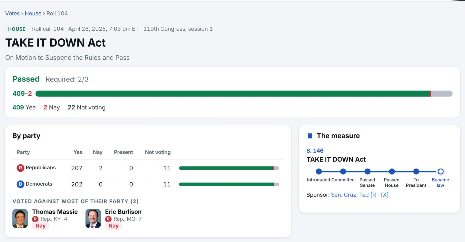465x242 pixels.
Task: Click the To President timeline dot
Action: click(416, 171)
